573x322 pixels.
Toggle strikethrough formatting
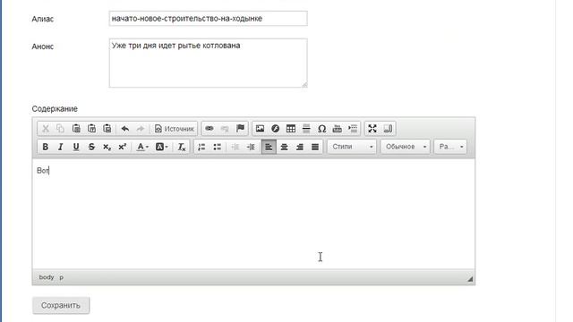(91, 147)
